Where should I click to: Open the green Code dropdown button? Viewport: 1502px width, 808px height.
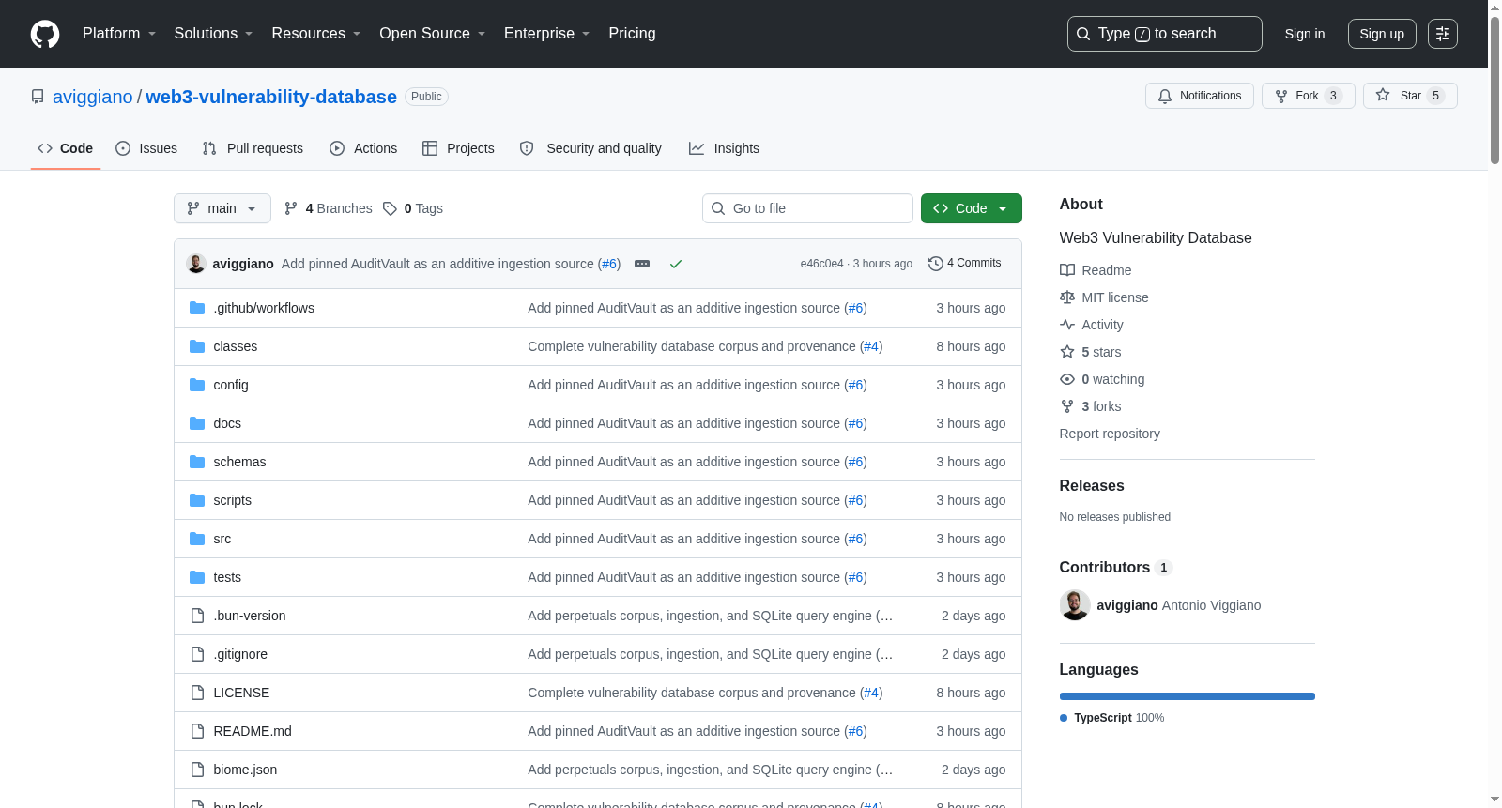pyautogui.click(x=972, y=208)
